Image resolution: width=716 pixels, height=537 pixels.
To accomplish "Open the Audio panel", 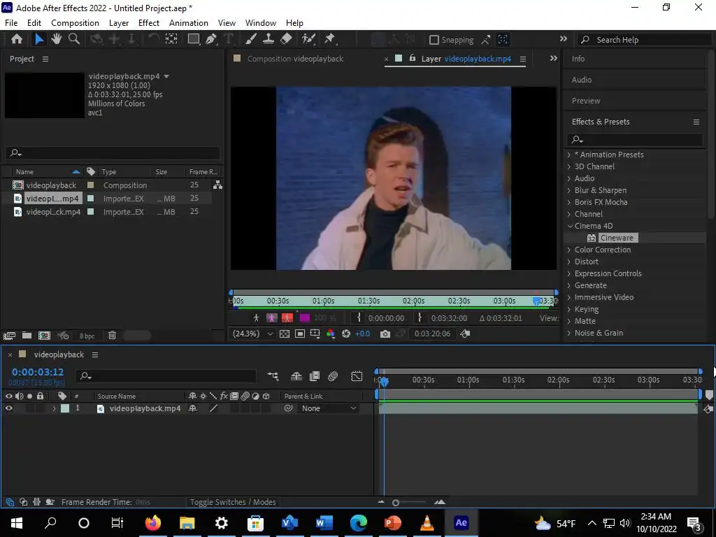I will (x=581, y=80).
